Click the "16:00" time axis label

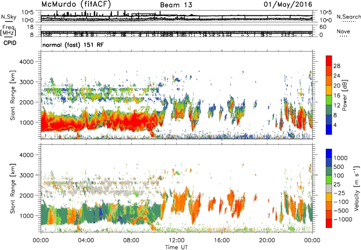point(222,241)
